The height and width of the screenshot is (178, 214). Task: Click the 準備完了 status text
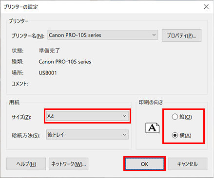pyautogui.click(x=49, y=51)
